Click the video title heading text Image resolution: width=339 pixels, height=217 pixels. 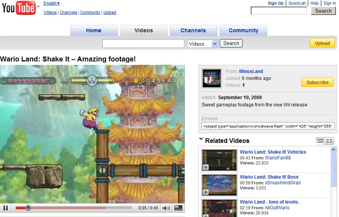(68, 59)
